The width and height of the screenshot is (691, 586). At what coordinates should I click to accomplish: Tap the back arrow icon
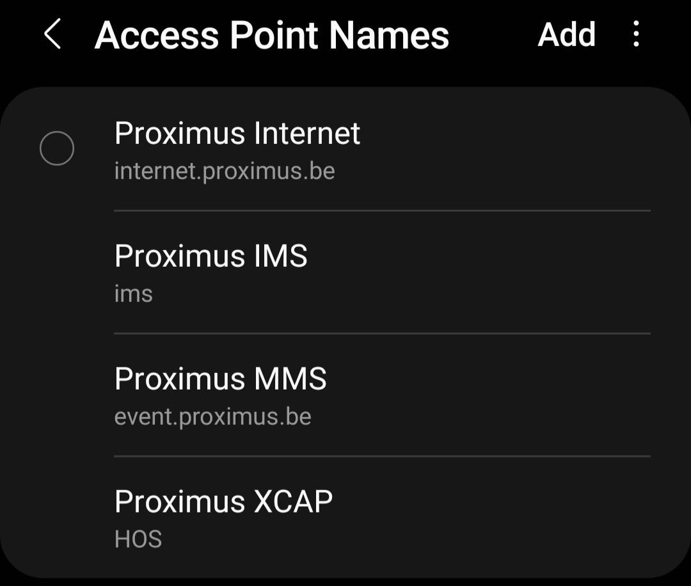[x=52, y=34]
